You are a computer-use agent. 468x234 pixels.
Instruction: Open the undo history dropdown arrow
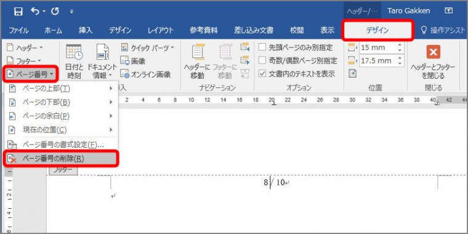[44, 11]
